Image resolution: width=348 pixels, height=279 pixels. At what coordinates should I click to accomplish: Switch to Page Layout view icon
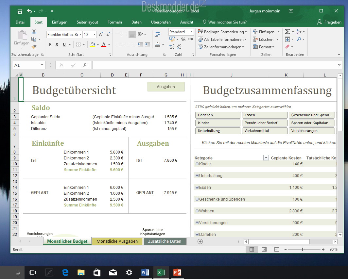[x=264, y=250]
